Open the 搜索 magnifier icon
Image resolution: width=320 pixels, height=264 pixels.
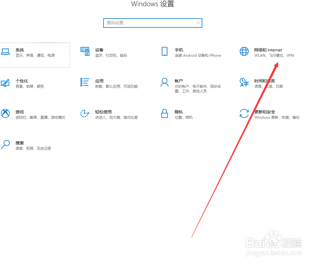click(5, 144)
